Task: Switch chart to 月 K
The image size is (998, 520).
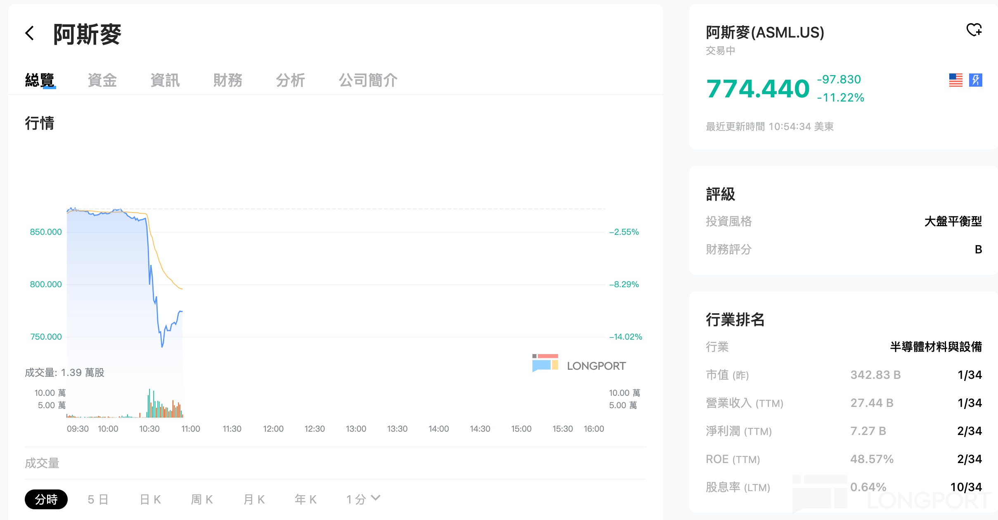Action: tap(254, 499)
